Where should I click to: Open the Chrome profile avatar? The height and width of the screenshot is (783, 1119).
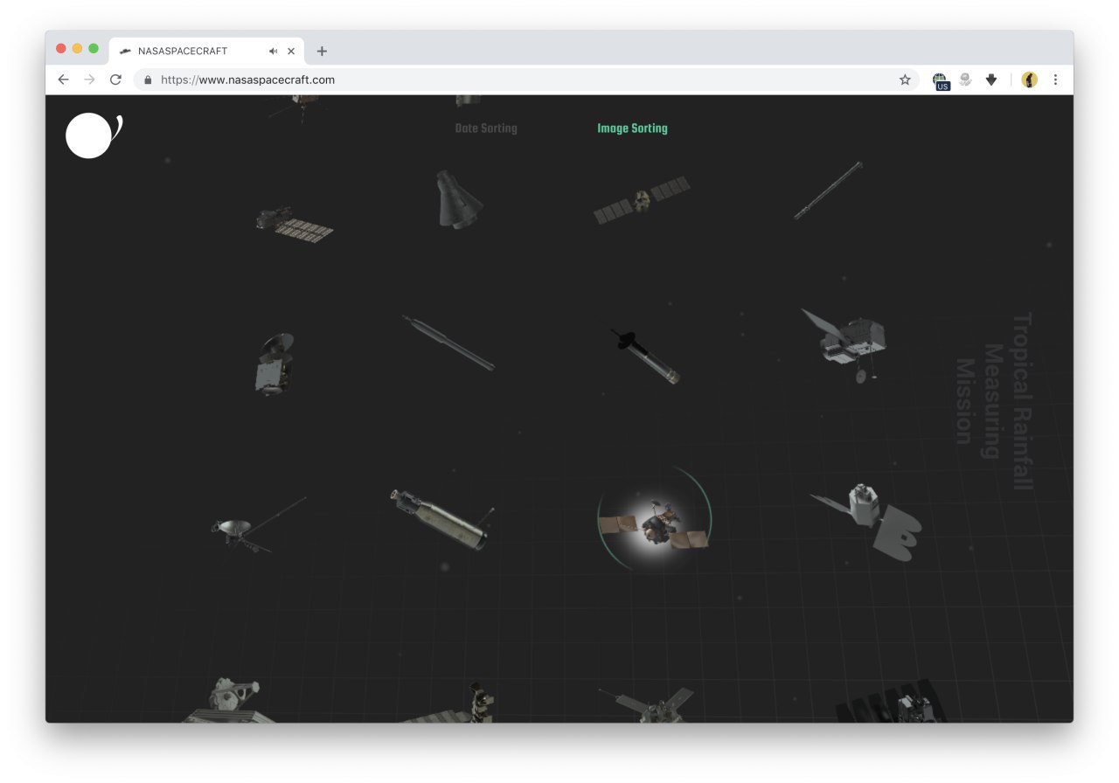click(x=1029, y=80)
